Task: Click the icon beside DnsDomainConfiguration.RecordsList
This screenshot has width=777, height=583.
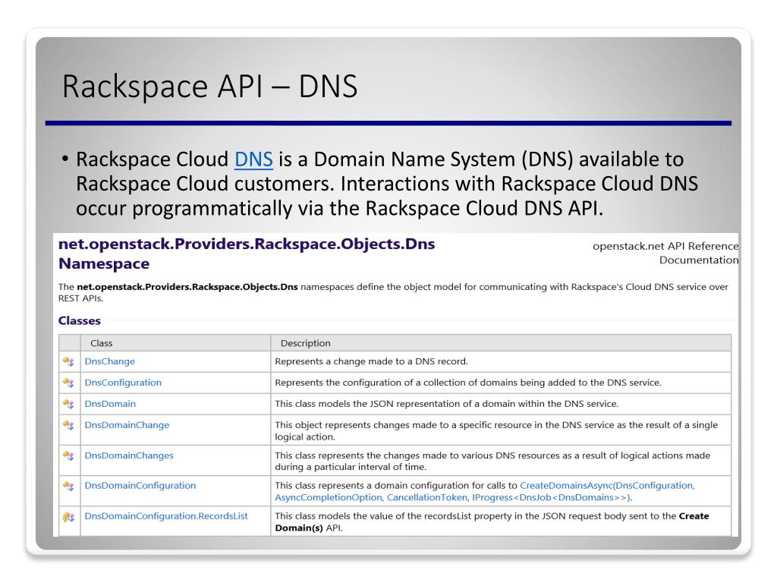Action: point(68,517)
